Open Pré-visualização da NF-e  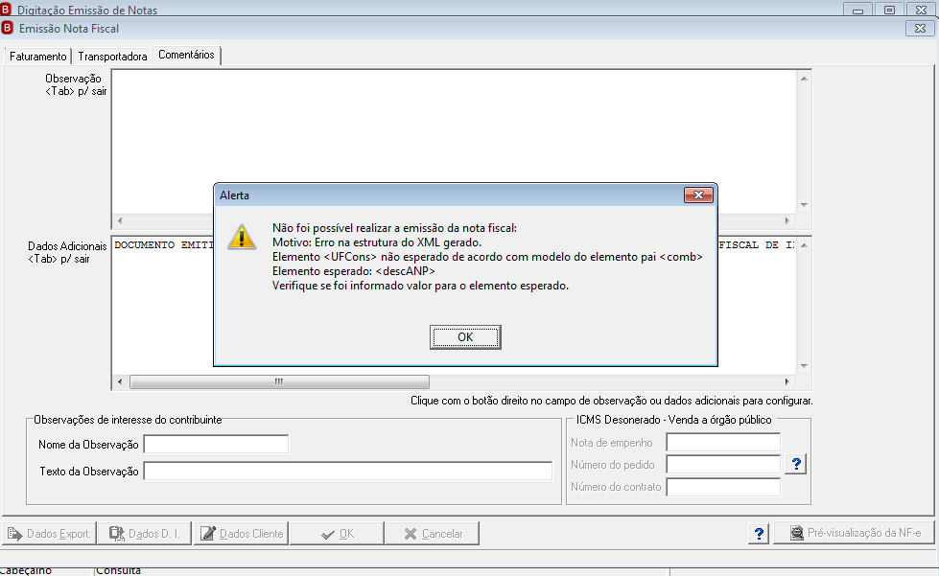(x=855, y=532)
